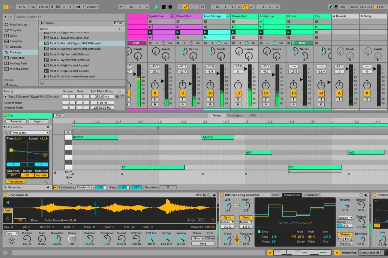
Task: Open the Plug-Ins browser category
Action: tap(16, 30)
